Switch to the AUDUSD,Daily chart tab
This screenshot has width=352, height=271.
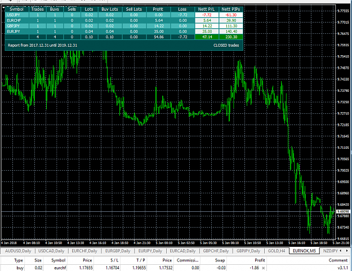tap(18, 251)
